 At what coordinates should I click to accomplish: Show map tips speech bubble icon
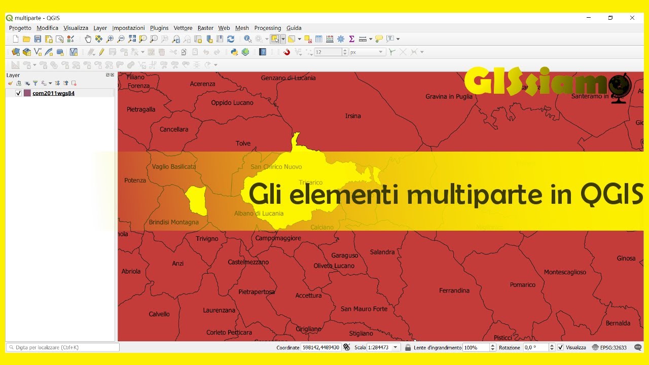click(379, 39)
